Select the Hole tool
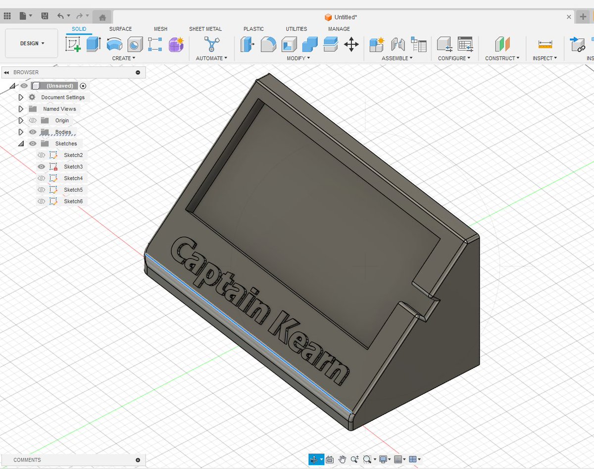The image size is (594, 469). pos(135,45)
